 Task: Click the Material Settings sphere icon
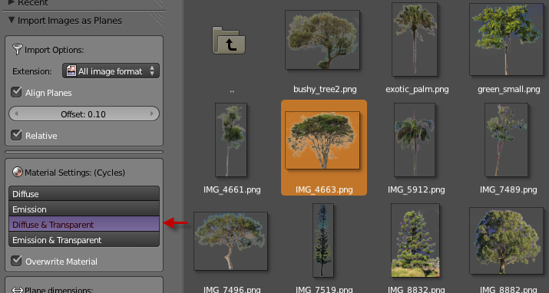[x=17, y=172]
